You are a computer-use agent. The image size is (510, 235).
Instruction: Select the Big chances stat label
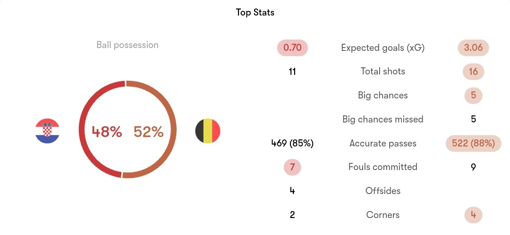click(x=383, y=96)
